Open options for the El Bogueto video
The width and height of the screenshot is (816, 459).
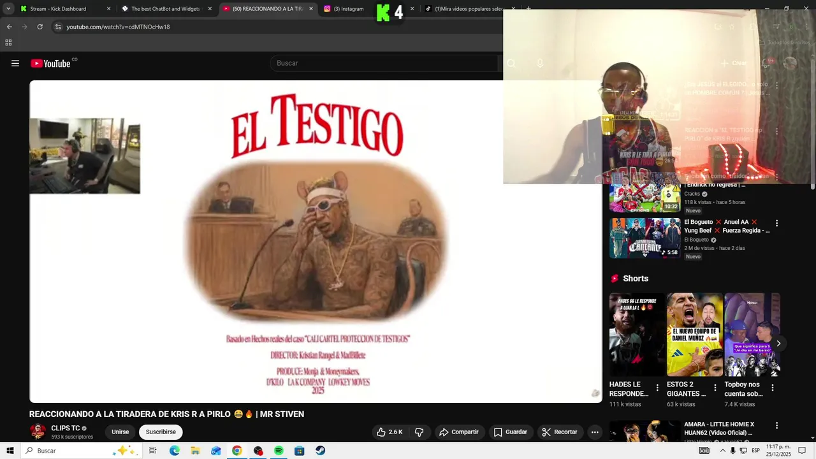(776, 223)
